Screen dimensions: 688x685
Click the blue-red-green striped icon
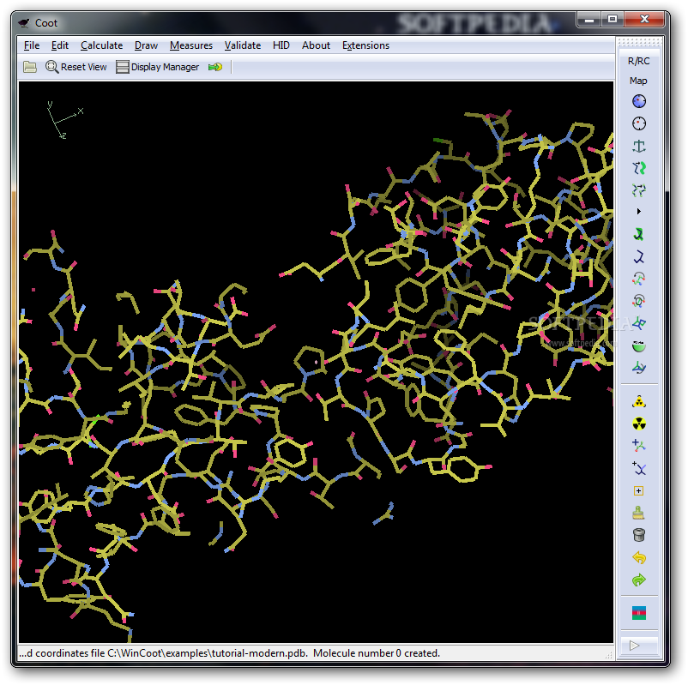pos(639,613)
